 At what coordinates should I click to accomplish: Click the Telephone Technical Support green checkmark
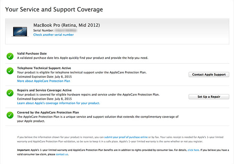tap(10, 71)
